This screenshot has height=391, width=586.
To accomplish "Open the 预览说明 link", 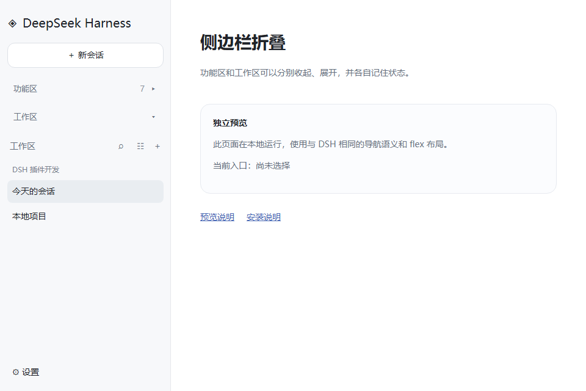I will click(217, 217).
